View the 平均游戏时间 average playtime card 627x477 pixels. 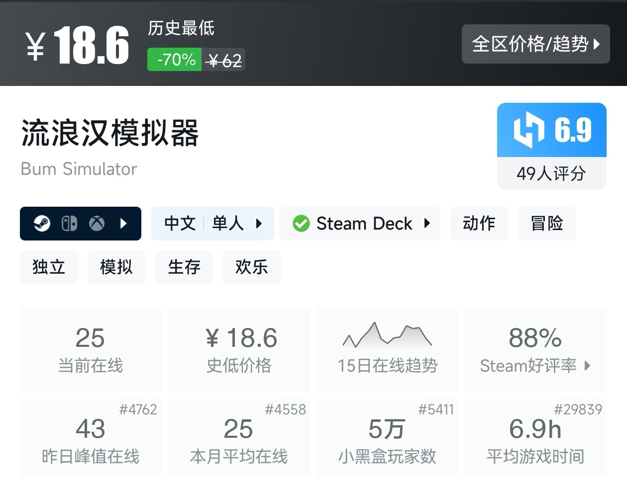(x=535, y=437)
